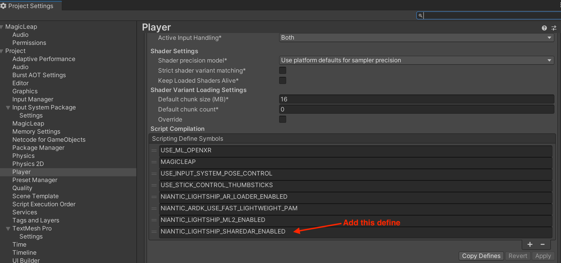Grab the NIANTIC_LIGHTSHIP_AR_LOADER_ENABLED row handle
The image size is (561, 263).
[154, 197]
